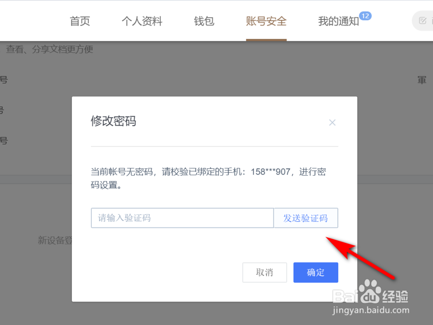Click the 12 notification badge
The width and height of the screenshot is (433, 325).
pos(365,16)
